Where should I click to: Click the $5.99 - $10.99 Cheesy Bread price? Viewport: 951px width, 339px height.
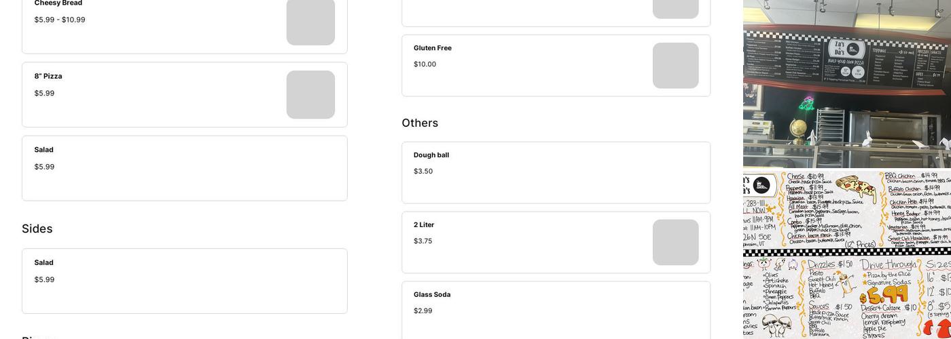tap(60, 20)
